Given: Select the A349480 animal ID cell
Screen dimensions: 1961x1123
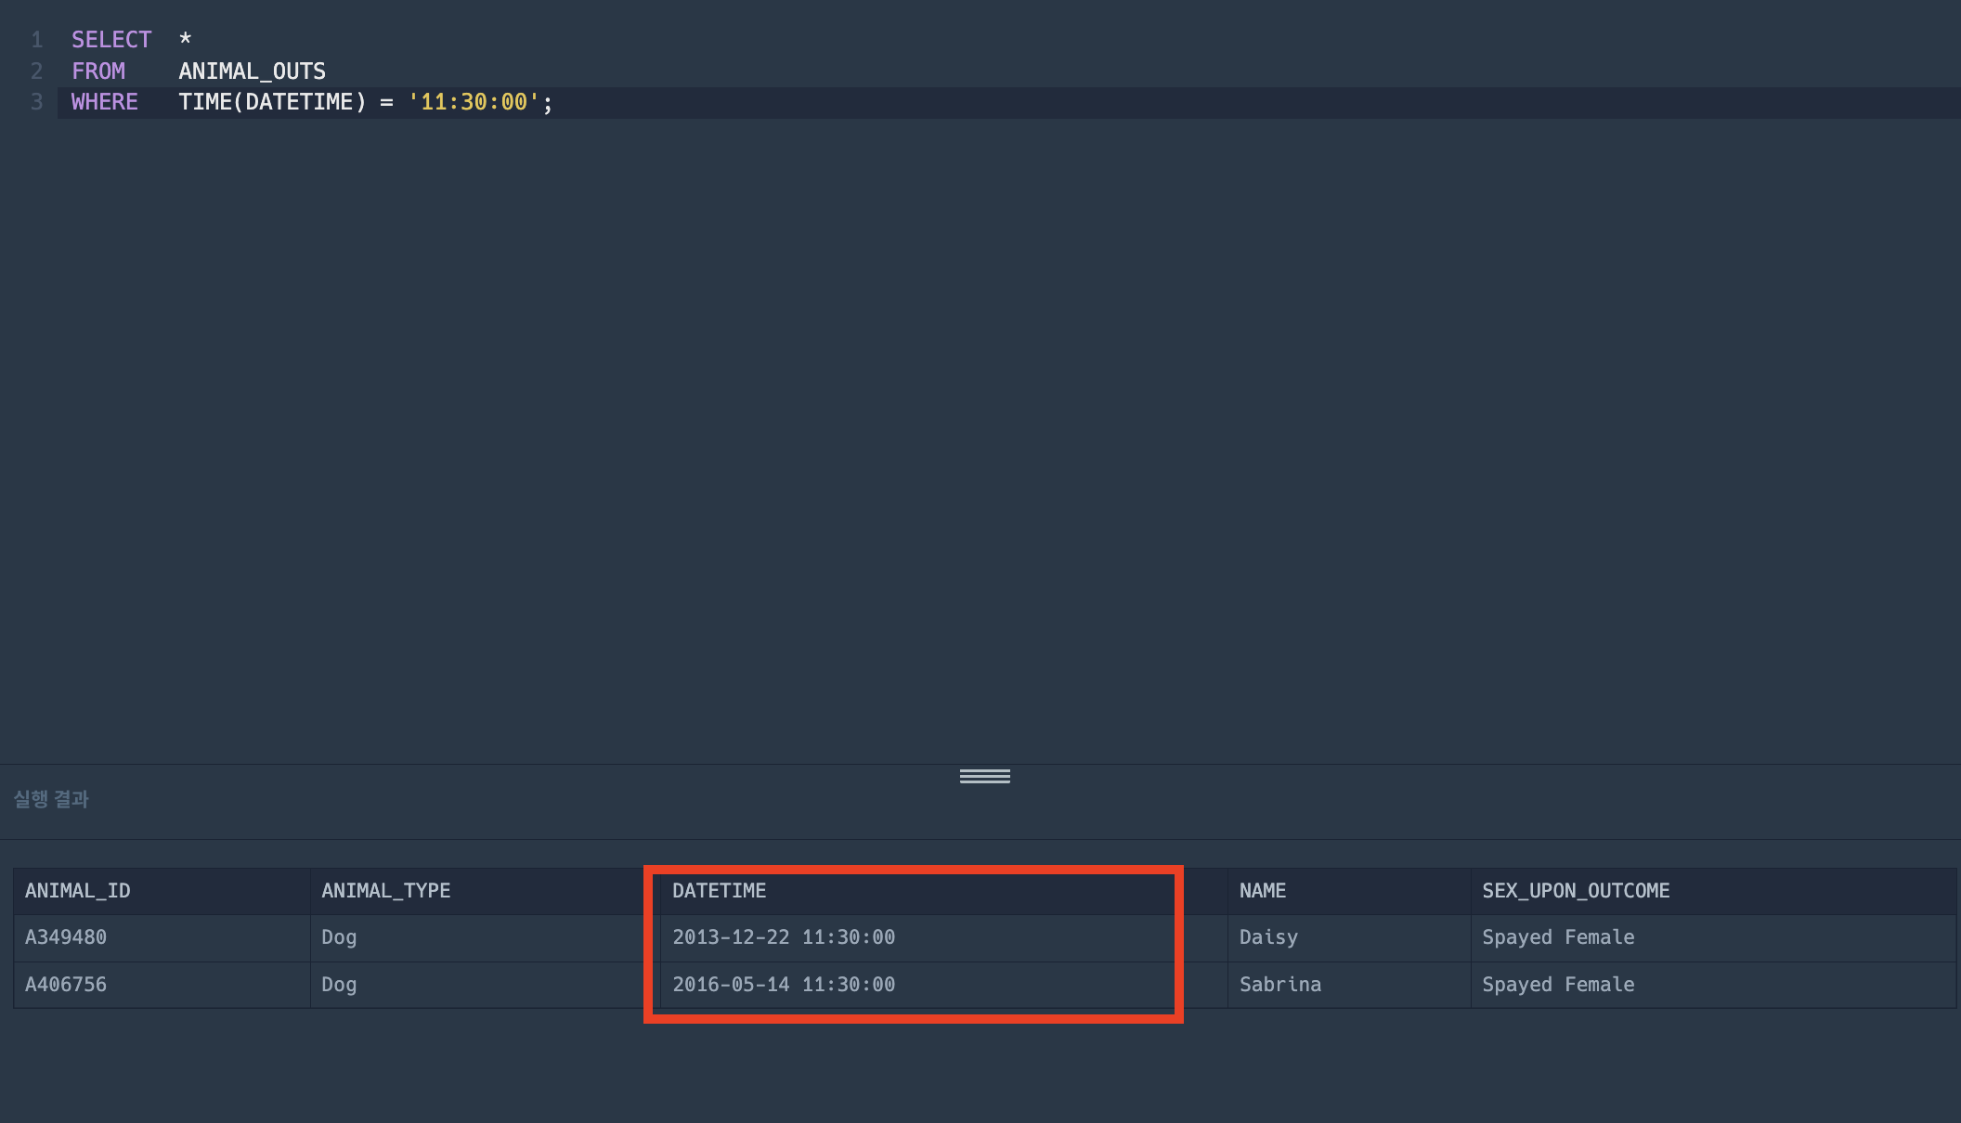Looking at the screenshot, I should point(66,937).
